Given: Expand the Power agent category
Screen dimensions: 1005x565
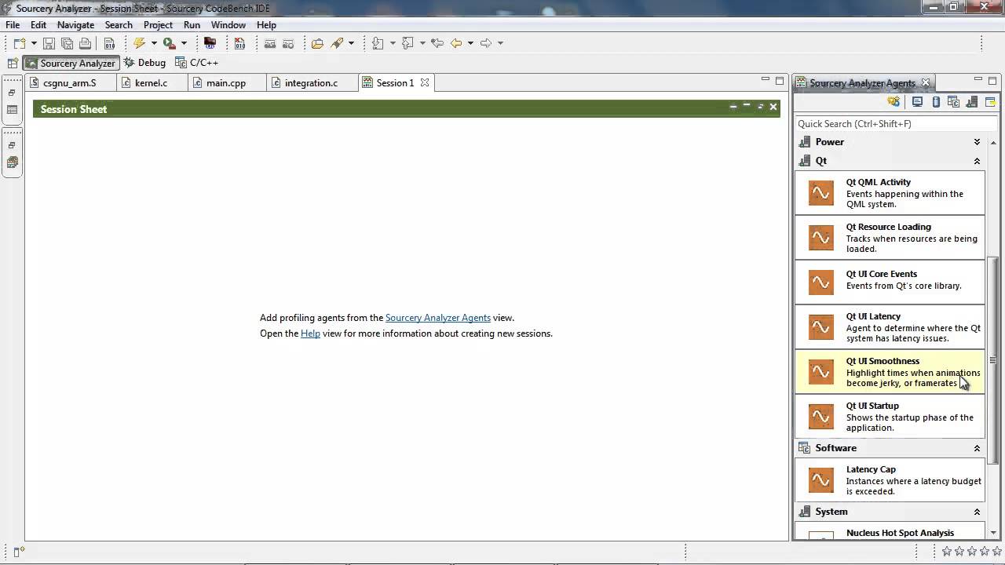Looking at the screenshot, I should (977, 142).
